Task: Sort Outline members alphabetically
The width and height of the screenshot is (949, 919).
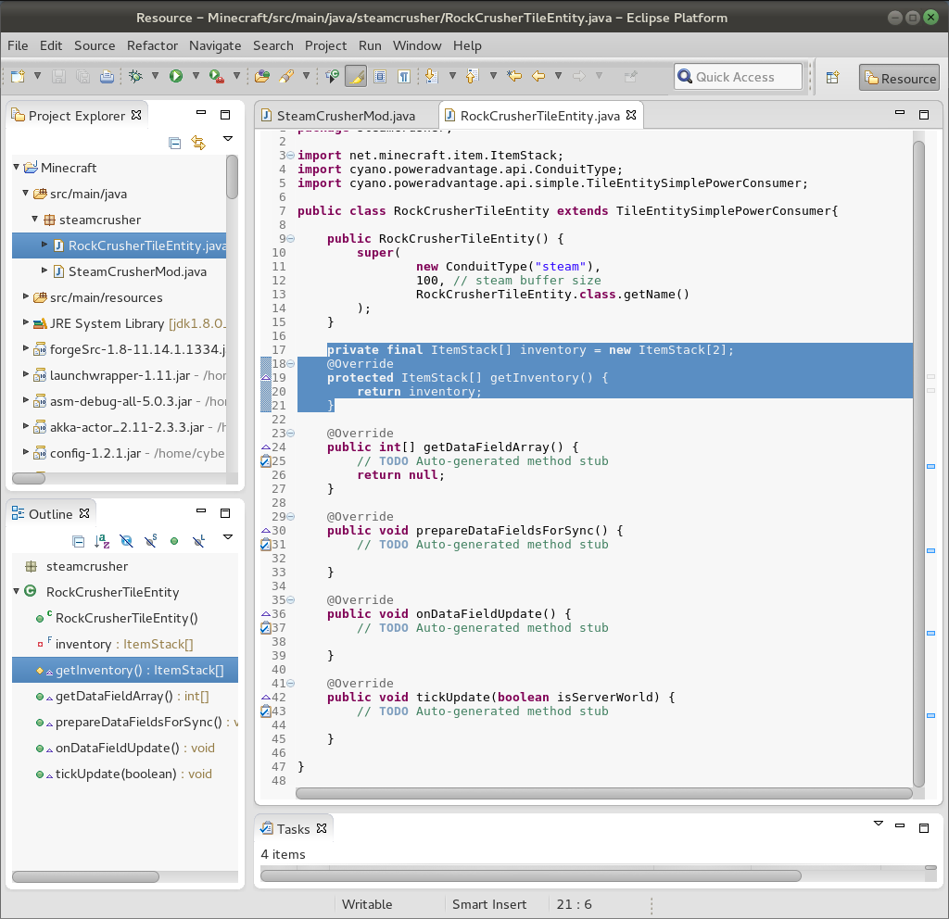Action: [101, 542]
